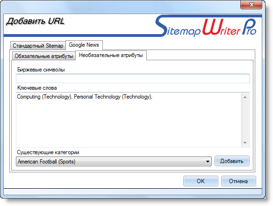
Task: Click the keywords vertical scrollbar track
Action: click(245, 120)
